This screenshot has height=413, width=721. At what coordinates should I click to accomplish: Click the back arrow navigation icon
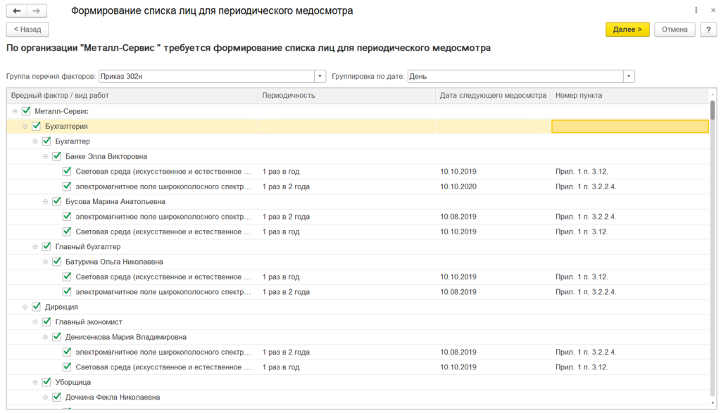(x=17, y=11)
